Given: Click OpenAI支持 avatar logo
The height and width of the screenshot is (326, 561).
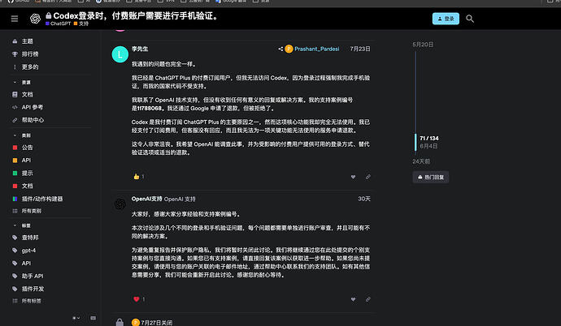Looking at the screenshot, I should tap(120, 204).
